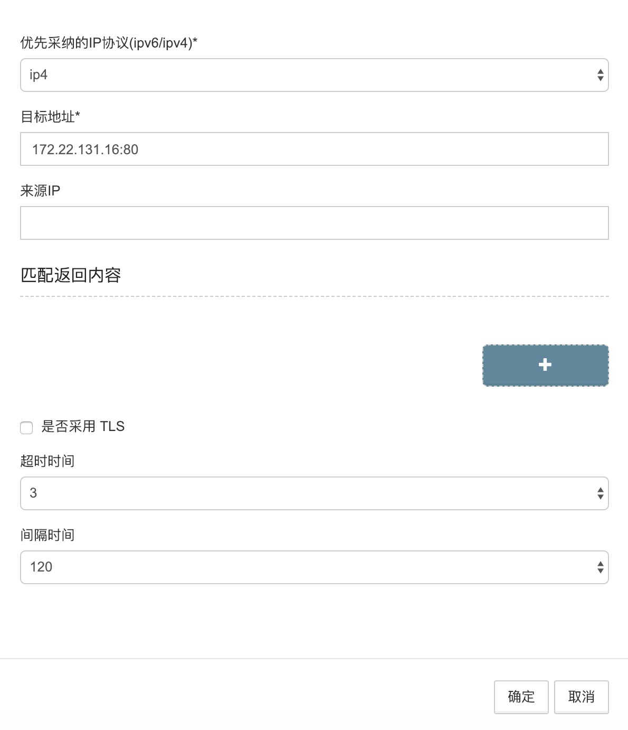Click the 优先采纳的IP协议 field label
628x730 pixels.
click(109, 43)
